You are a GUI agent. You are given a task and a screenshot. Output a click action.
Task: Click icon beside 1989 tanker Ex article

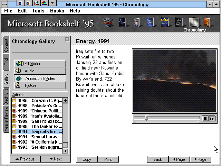tap(14, 126)
